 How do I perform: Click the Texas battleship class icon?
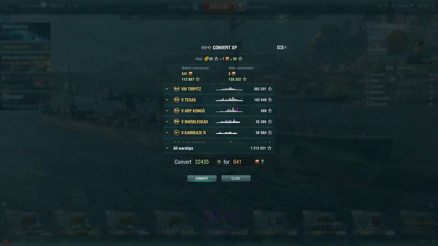[176, 99]
